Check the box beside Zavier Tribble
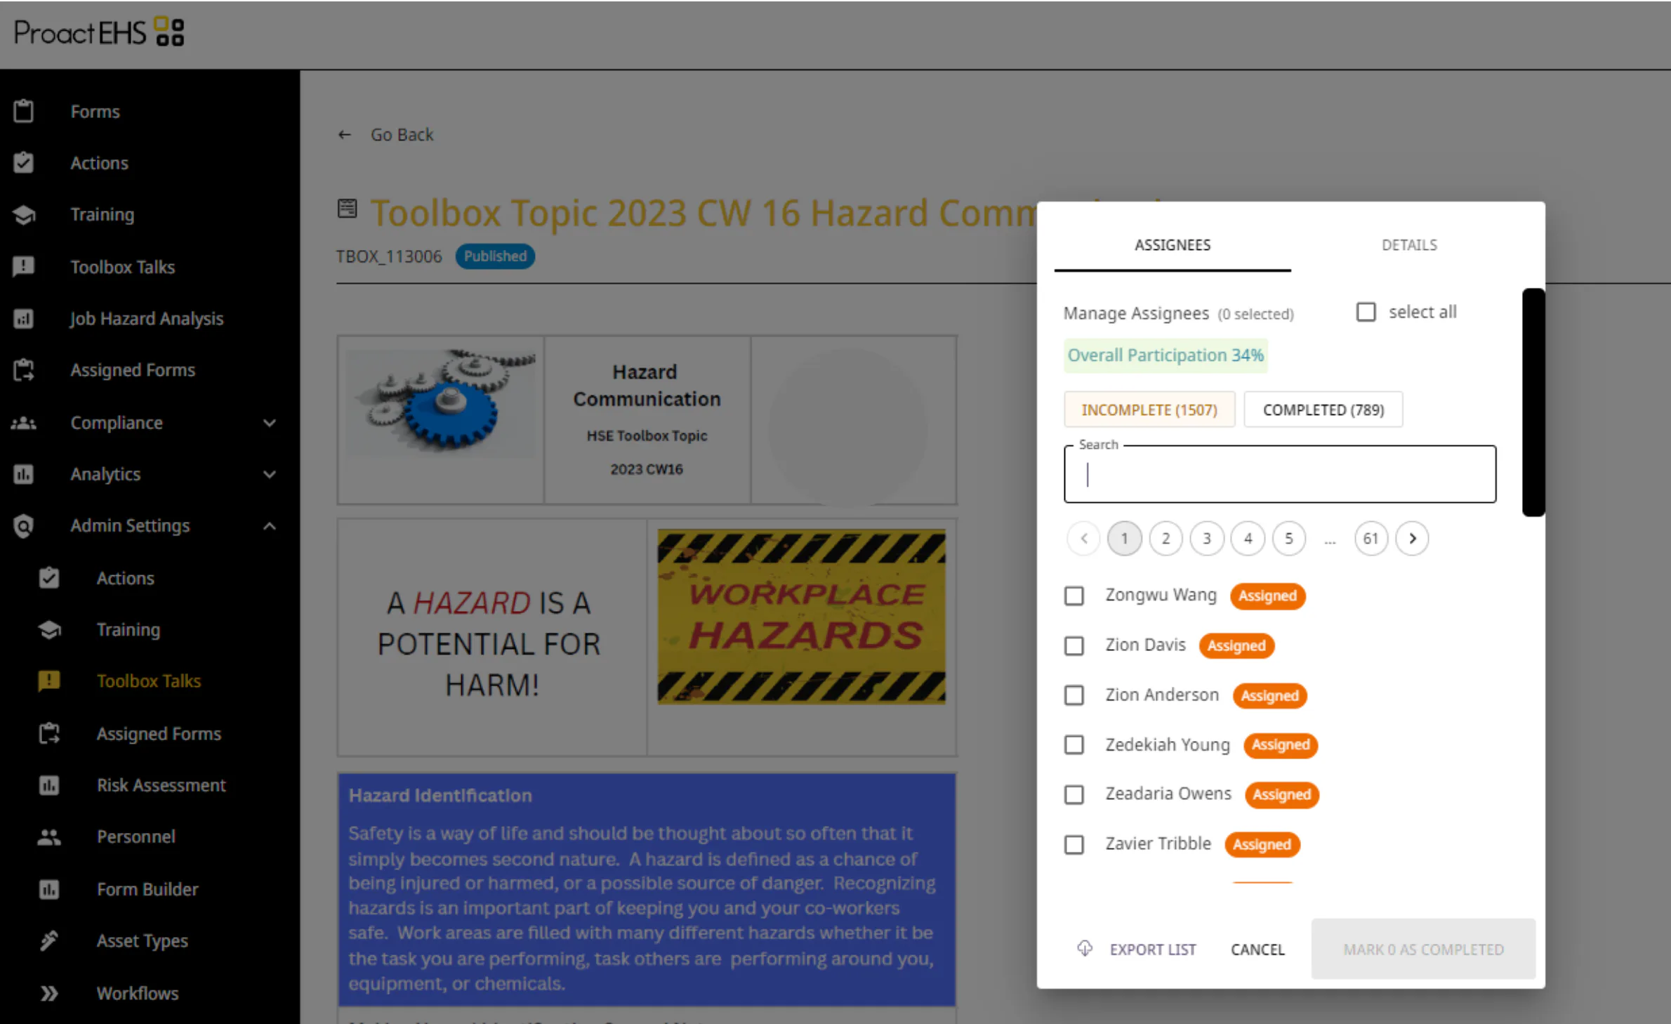This screenshot has height=1024, width=1671. 1074,844
